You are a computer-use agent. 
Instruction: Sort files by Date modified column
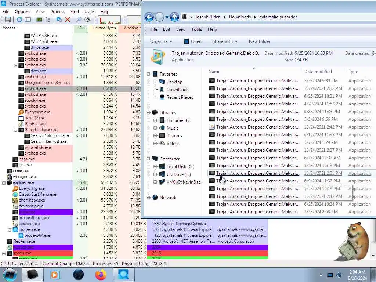pyautogui.click(x=318, y=72)
